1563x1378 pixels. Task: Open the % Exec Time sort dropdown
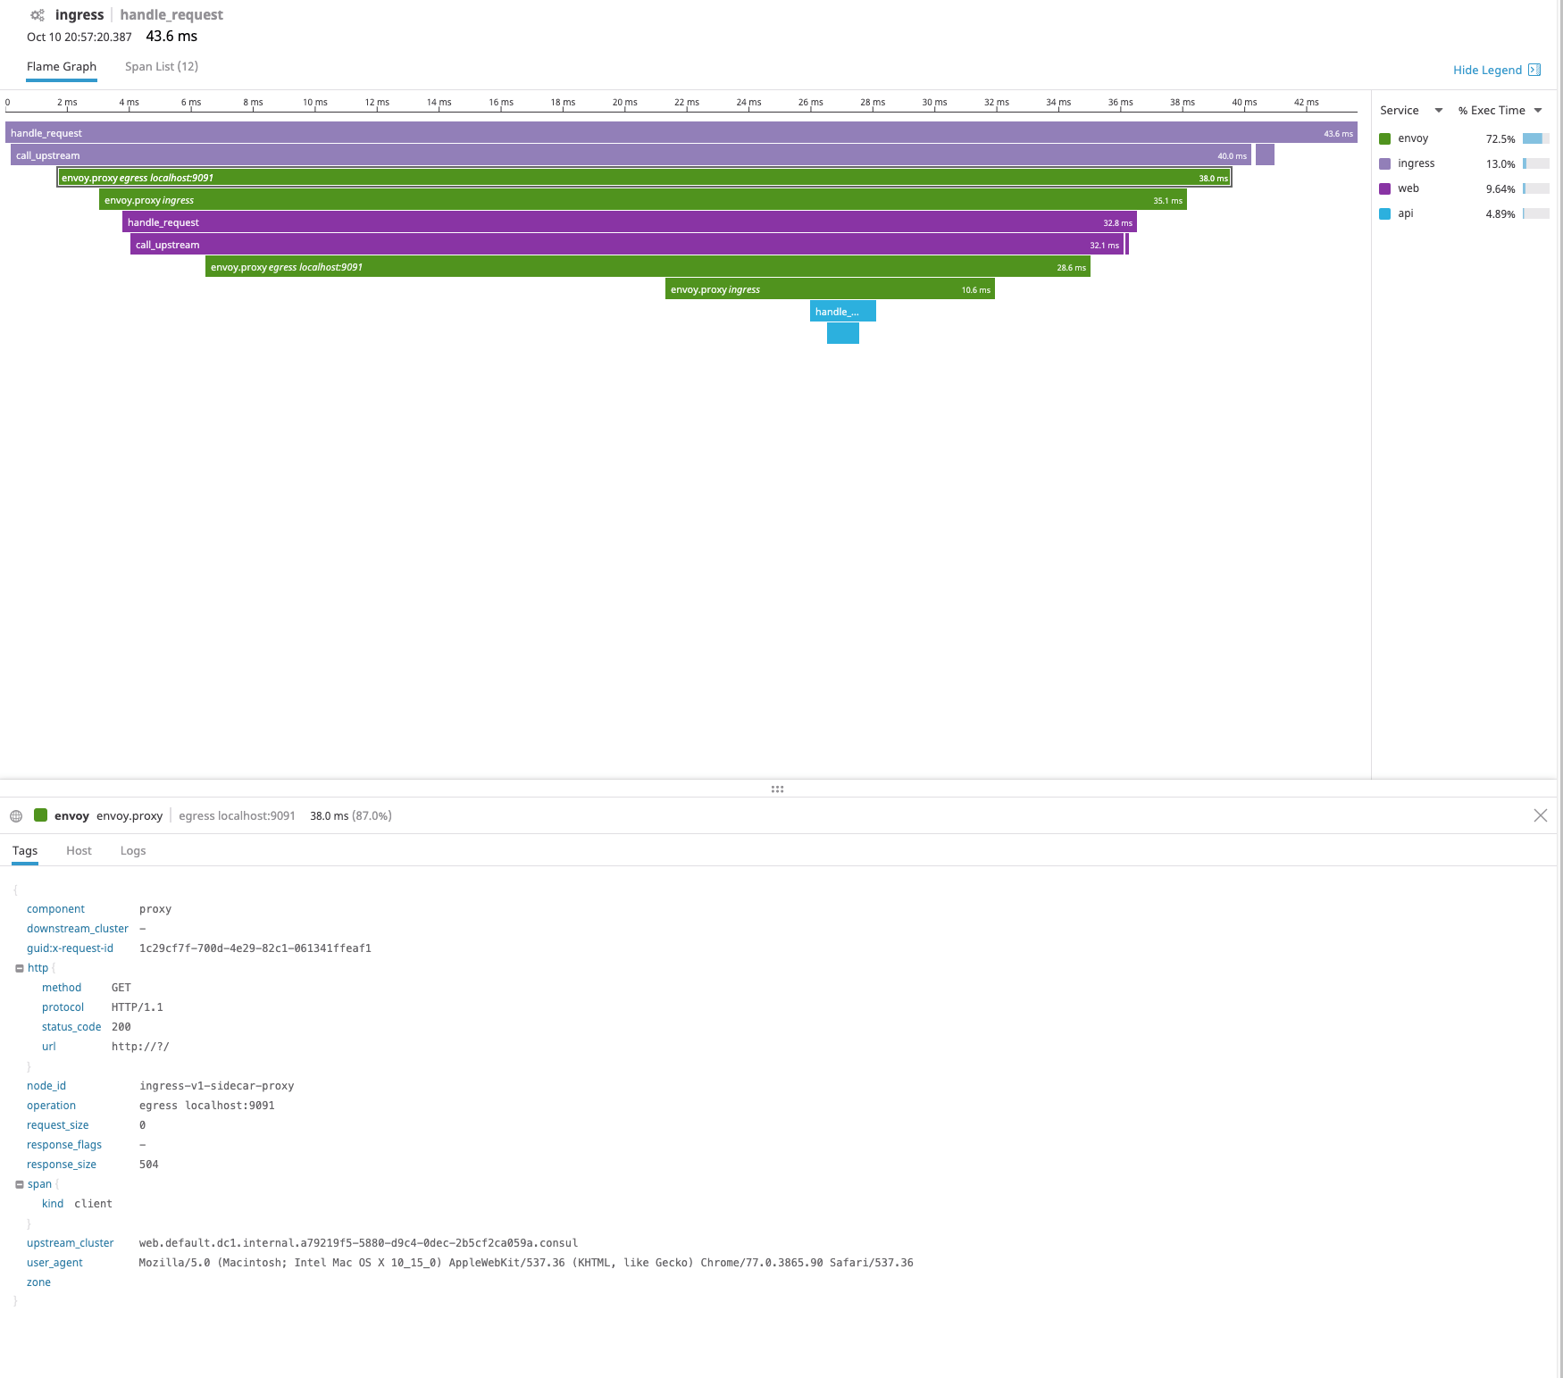point(1538,110)
